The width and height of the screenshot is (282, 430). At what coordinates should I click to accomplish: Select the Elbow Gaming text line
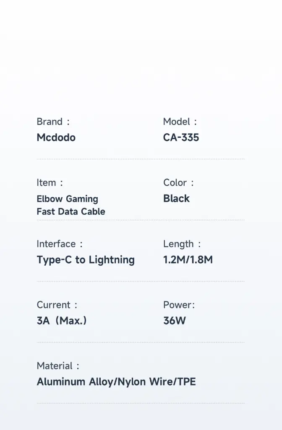coord(67,199)
